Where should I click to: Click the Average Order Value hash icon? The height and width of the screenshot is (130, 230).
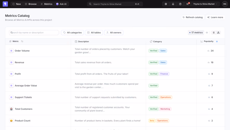[x=11, y=85]
